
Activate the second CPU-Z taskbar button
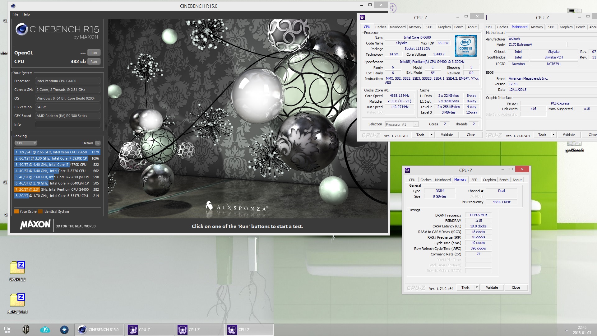(x=199, y=330)
